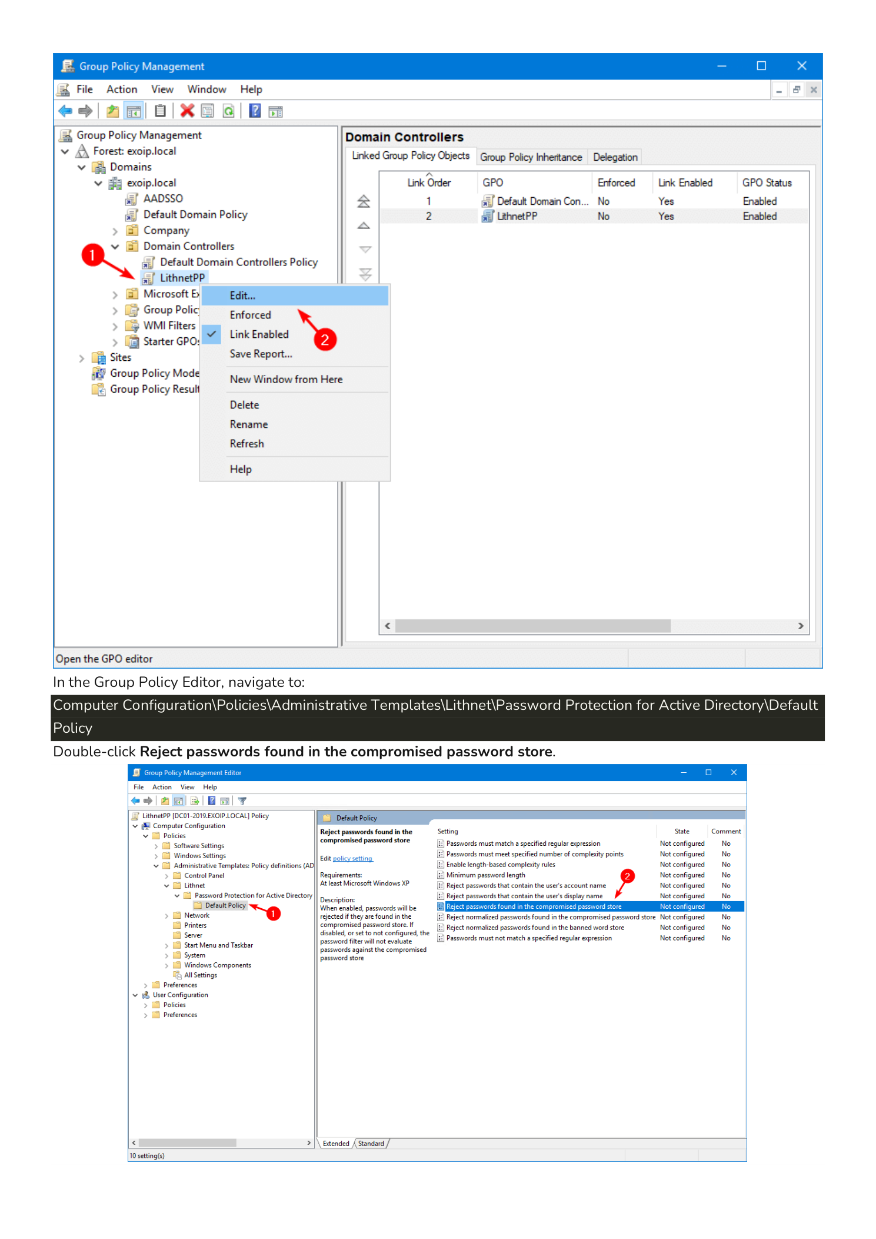Select LithnetPP GPO in the tree
The height and width of the screenshot is (1239, 876).
(182, 278)
